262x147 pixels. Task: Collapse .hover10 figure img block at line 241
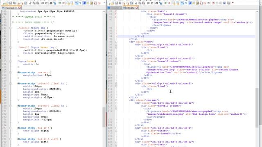10,28
